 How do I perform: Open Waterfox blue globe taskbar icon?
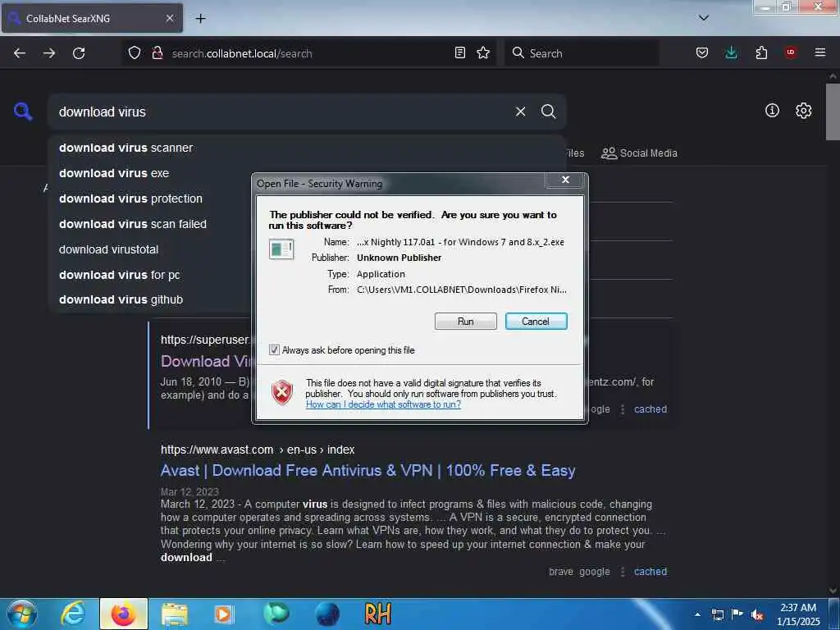(x=327, y=614)
